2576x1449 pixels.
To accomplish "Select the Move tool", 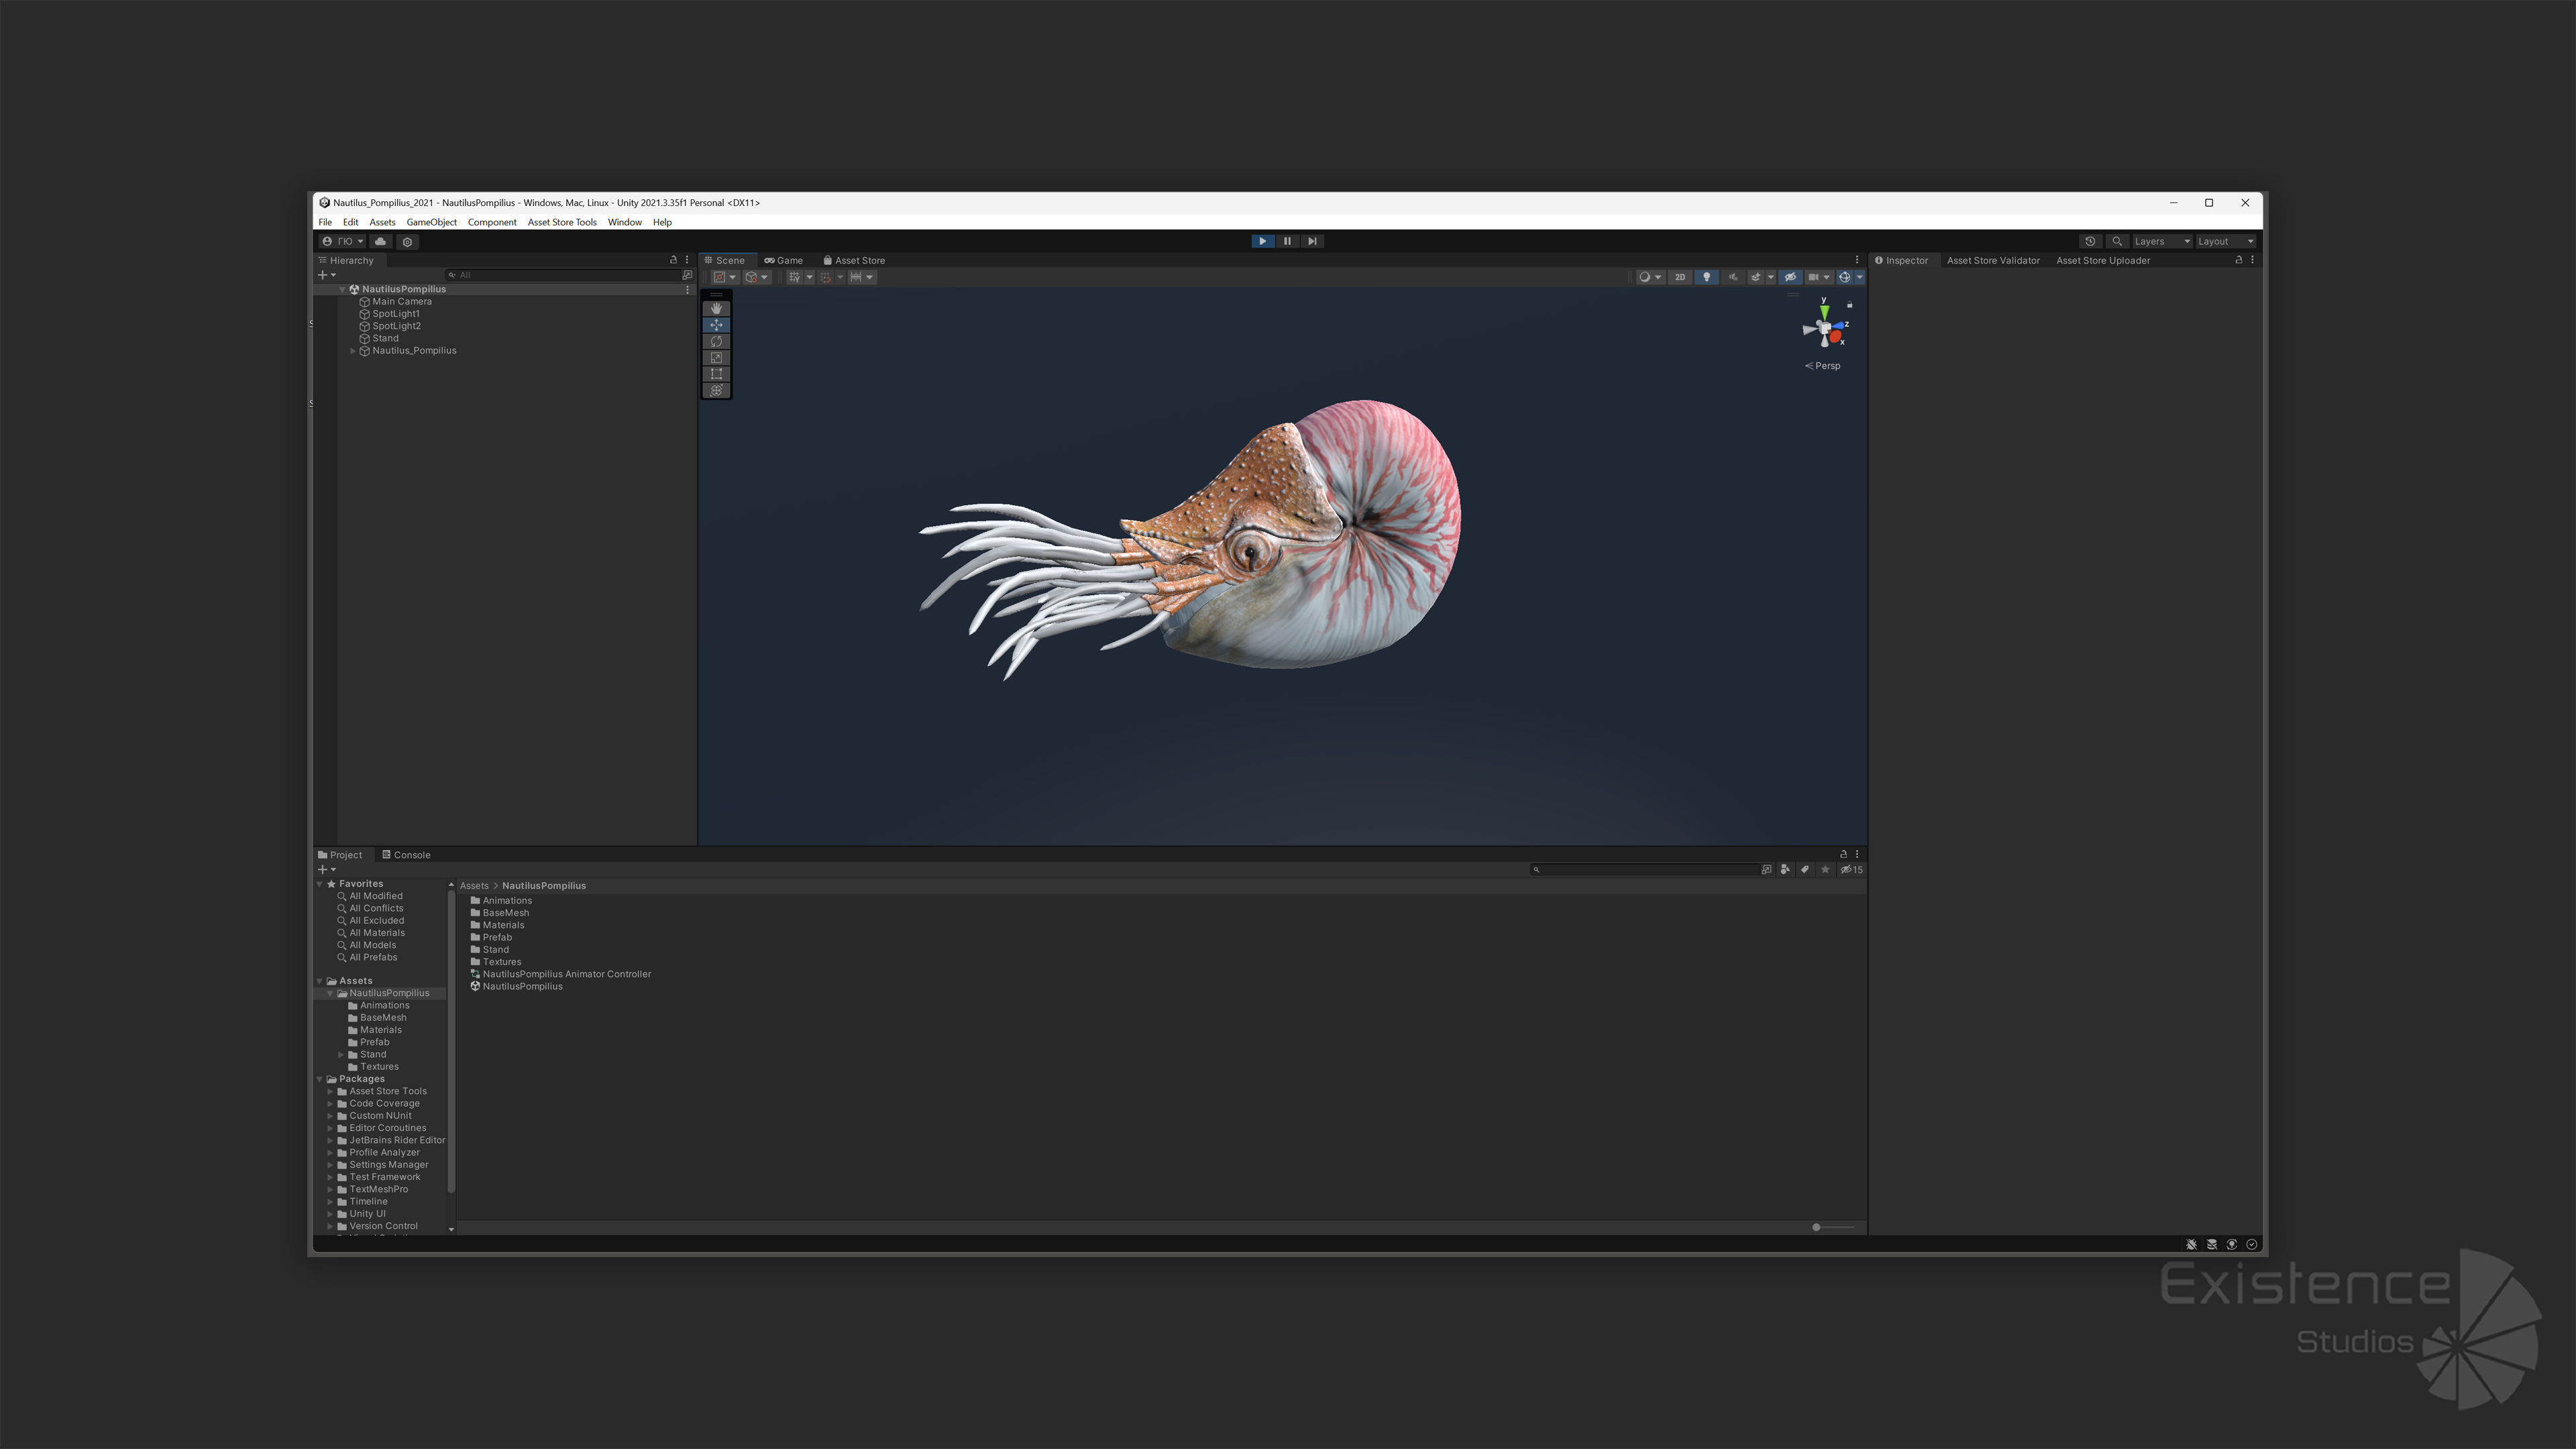I will tap(716, 325).
